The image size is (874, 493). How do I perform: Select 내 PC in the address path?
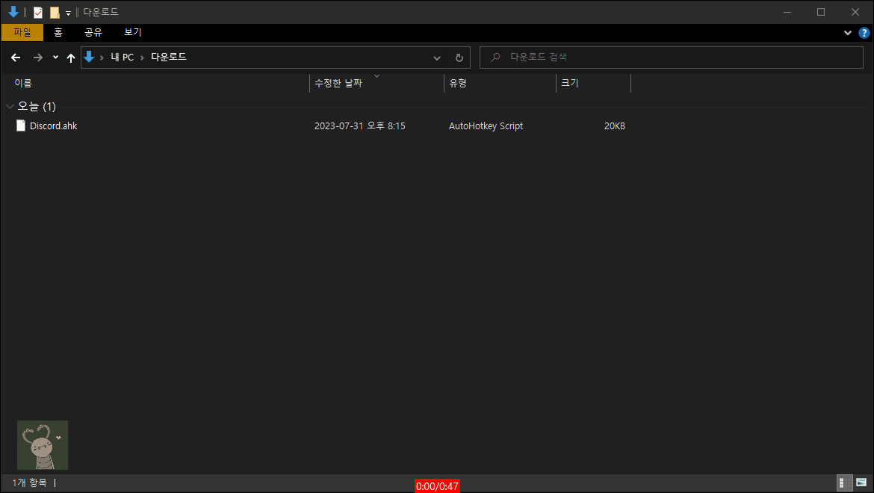122,57
